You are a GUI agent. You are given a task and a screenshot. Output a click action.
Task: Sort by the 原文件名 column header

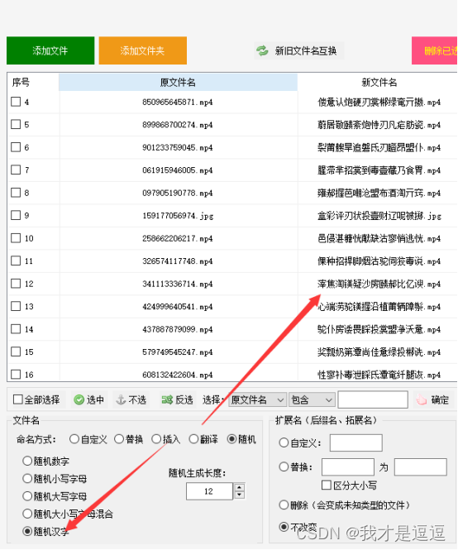178,83
